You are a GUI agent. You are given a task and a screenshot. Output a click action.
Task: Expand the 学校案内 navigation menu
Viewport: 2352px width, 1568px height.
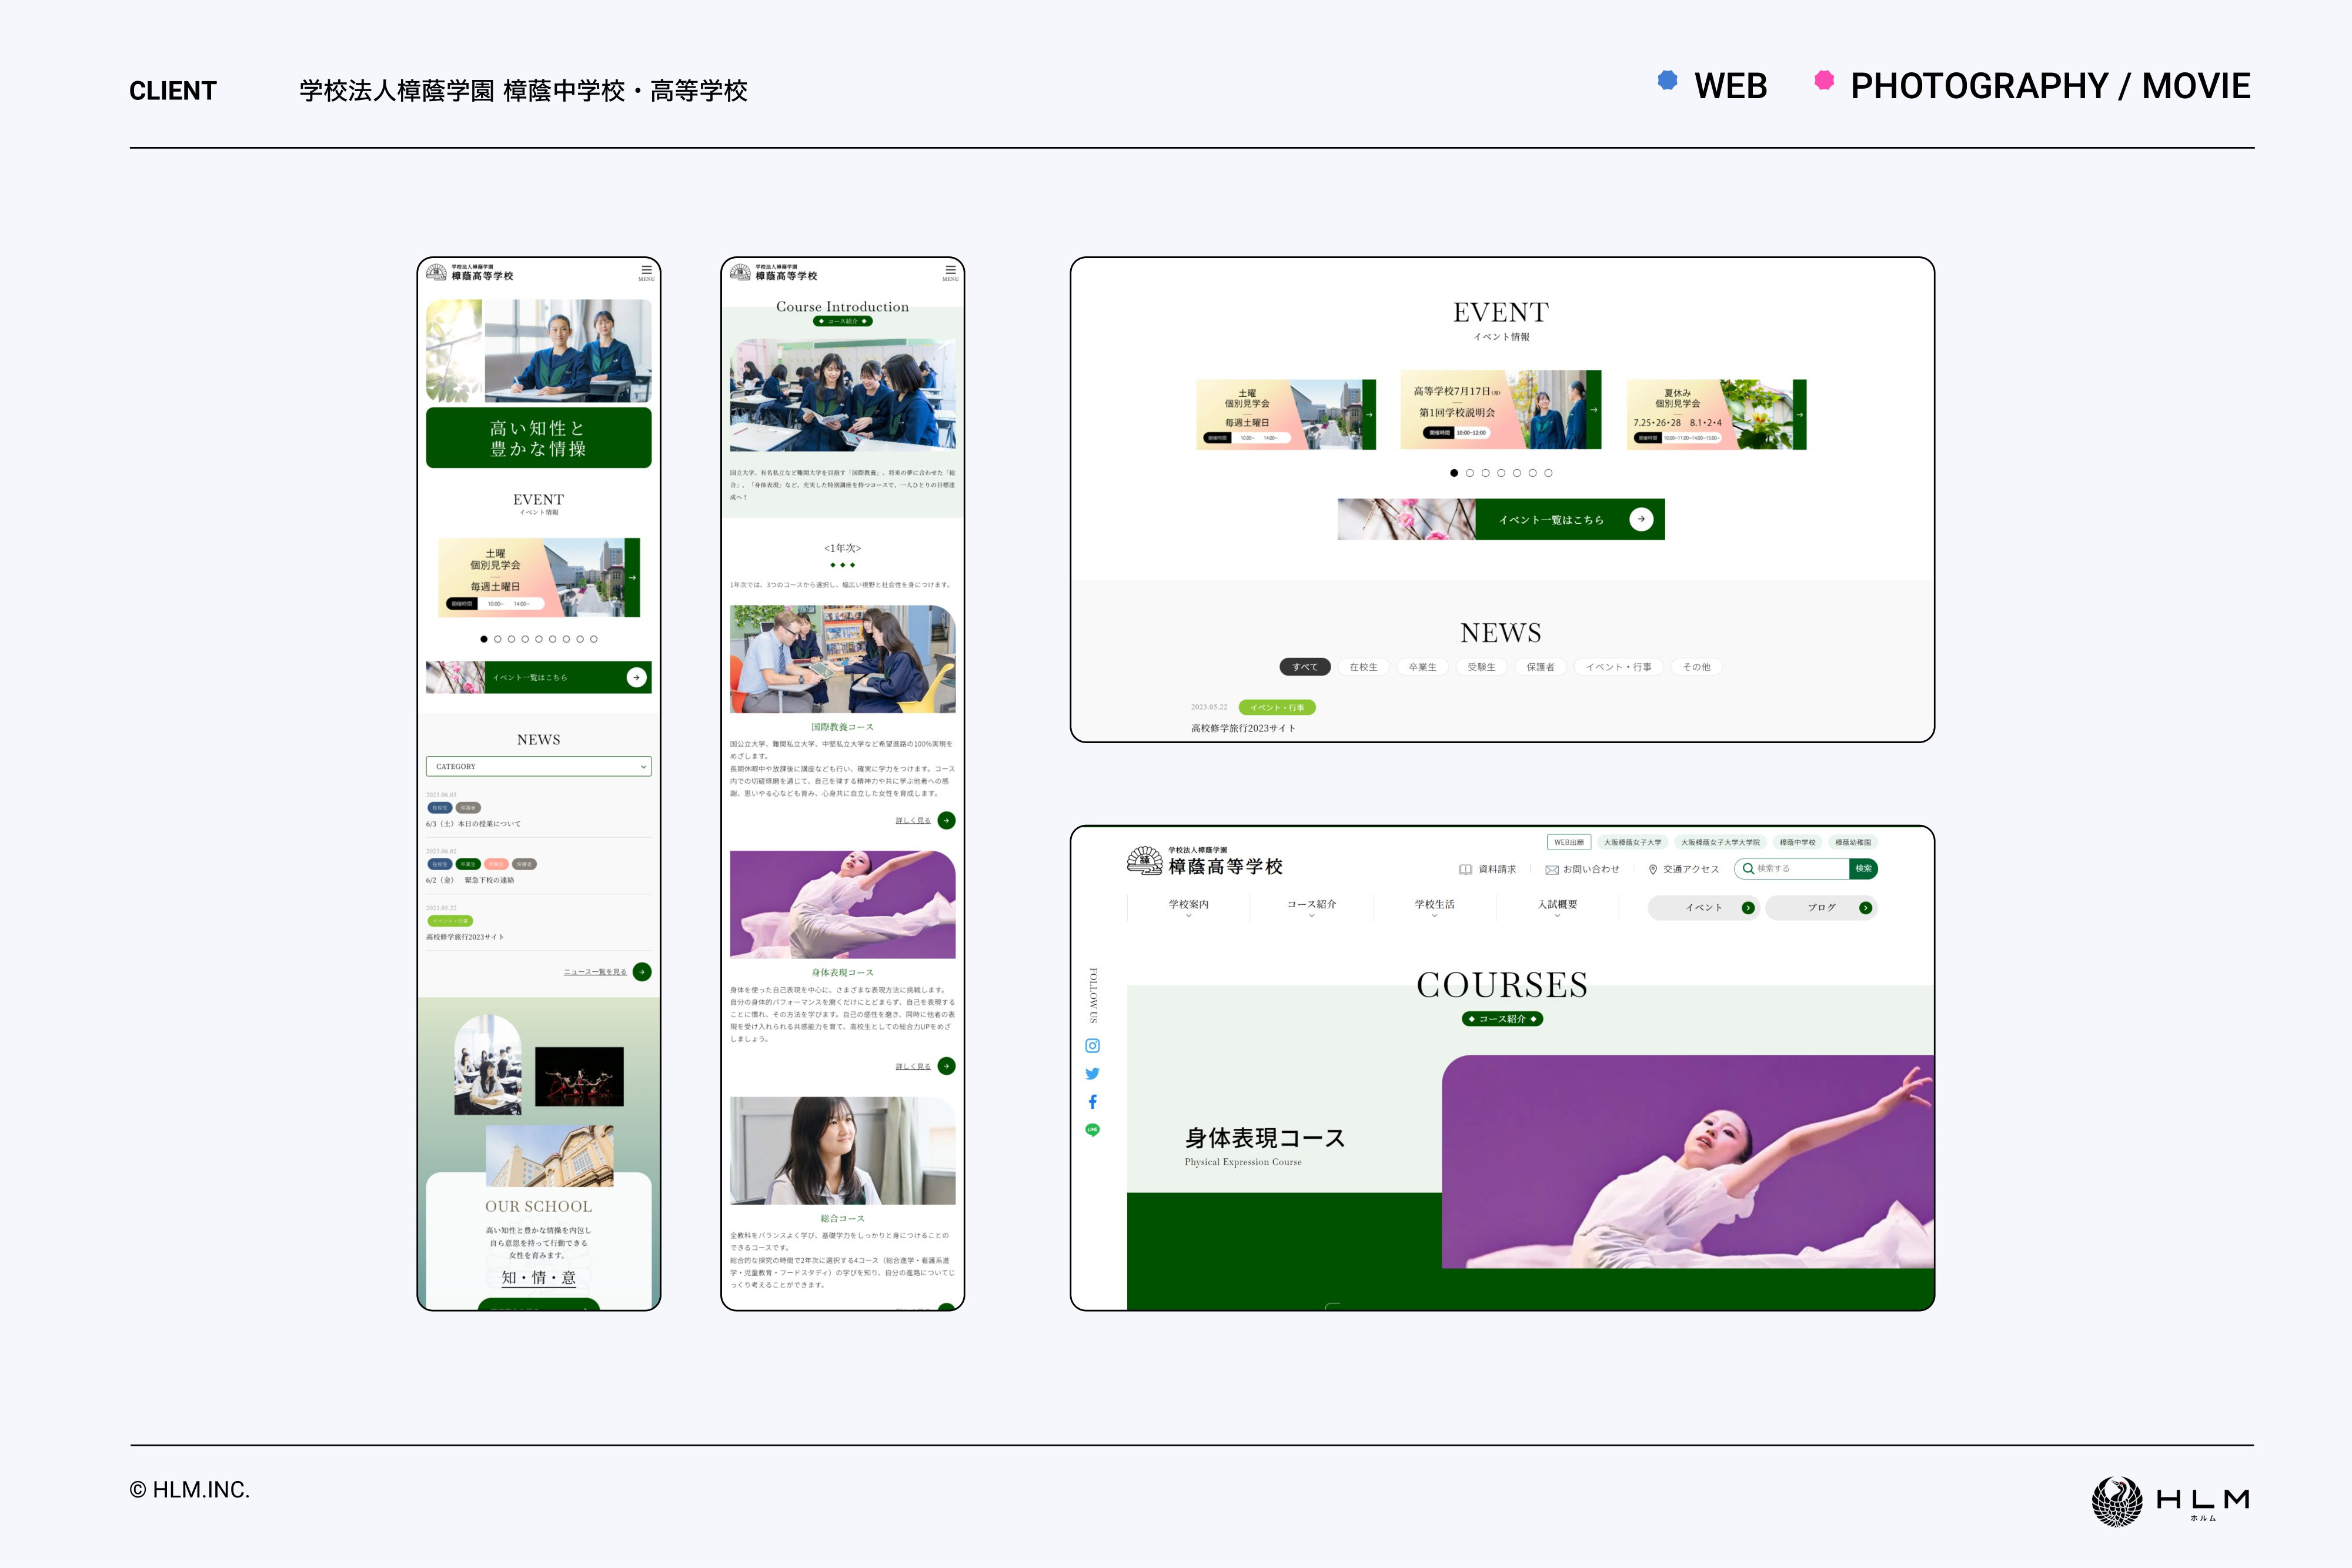(1188, 906)
